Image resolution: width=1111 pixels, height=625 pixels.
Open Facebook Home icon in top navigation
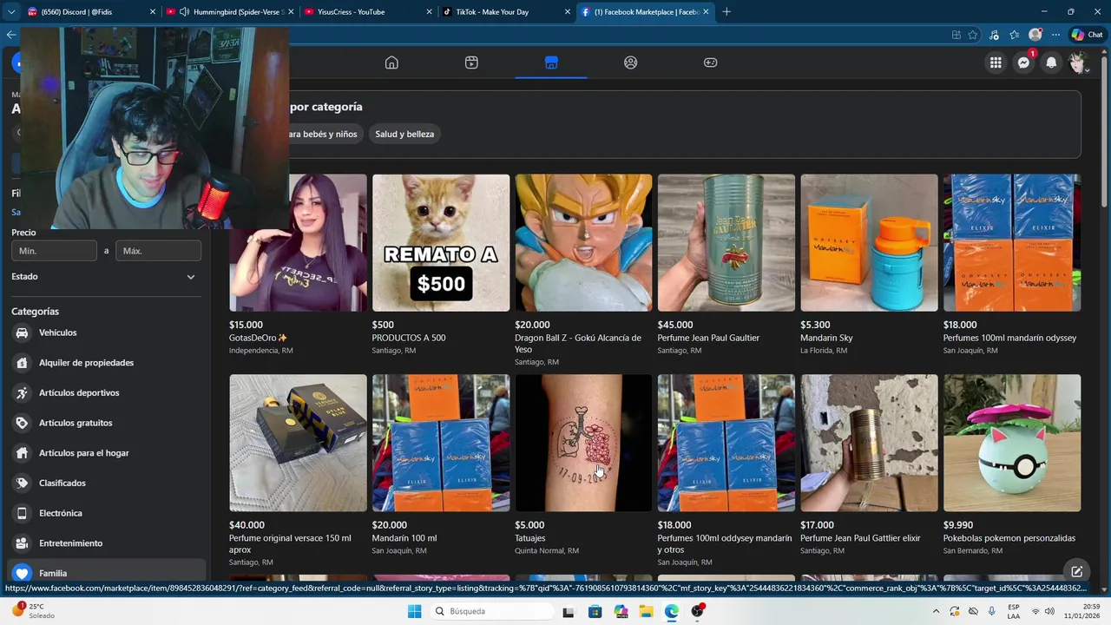tap(391, 62)
